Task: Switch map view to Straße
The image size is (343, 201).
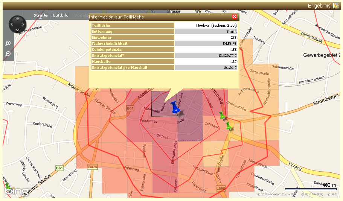Action: click(41, 15)
